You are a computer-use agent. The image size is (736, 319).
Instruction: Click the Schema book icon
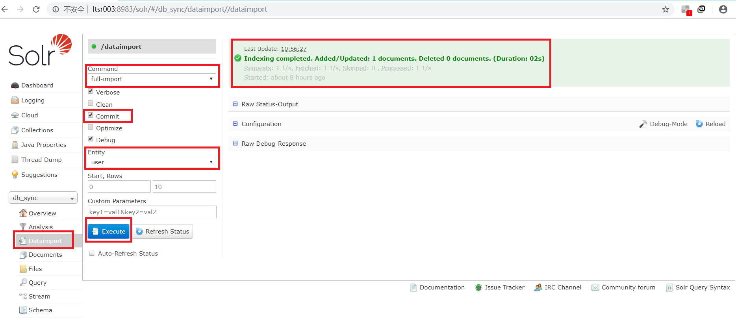coord(23,310)
